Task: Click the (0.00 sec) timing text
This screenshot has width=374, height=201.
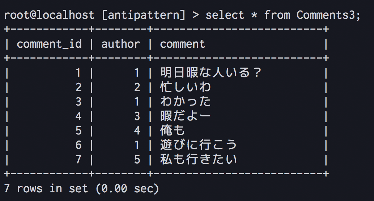Action: (x=127, y=189)
